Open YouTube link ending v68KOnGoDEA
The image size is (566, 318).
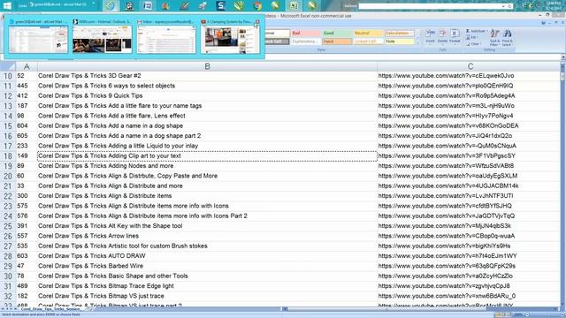448,125
